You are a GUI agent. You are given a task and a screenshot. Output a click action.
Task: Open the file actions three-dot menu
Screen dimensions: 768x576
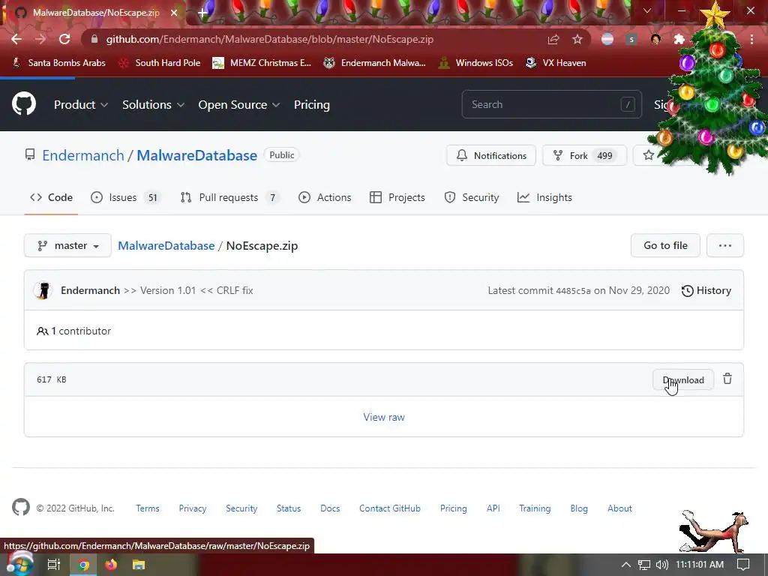(725, 245)
